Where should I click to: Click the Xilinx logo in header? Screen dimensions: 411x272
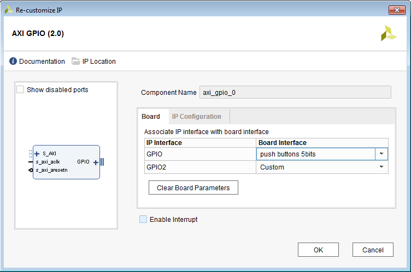tap(389, 34)
